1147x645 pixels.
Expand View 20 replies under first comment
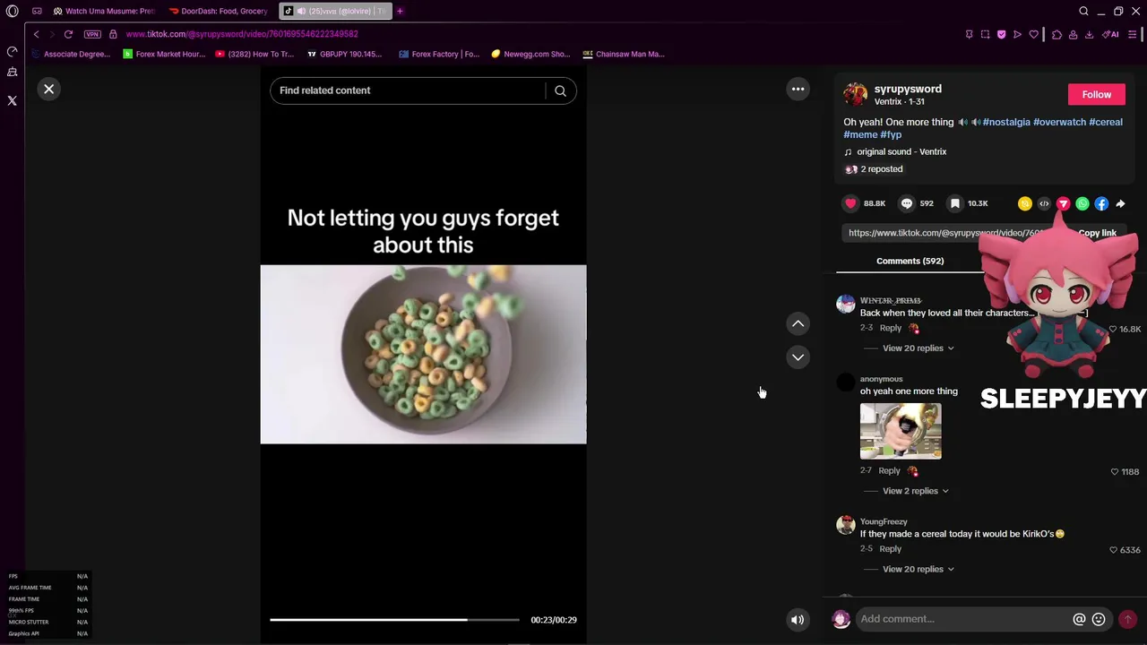click(x=918, y=348)
